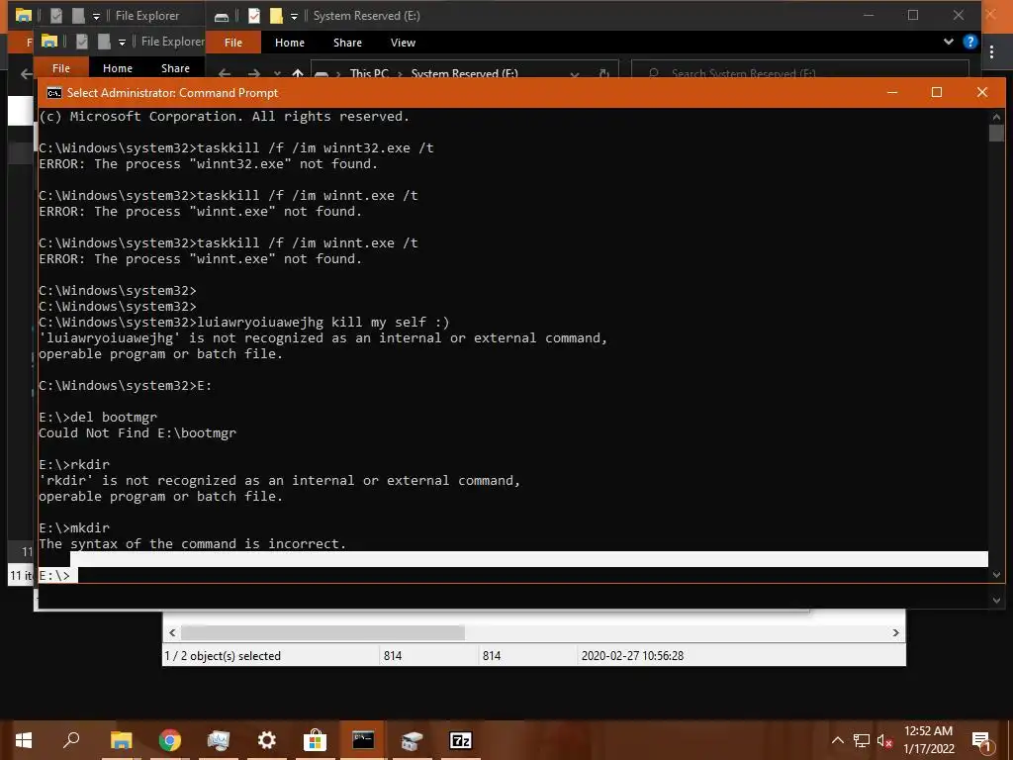Click Properties checkmark icon in System Reserved title bar
Image resolution: width=1013 pixels, height=760 pixels.
(x=254, y=16)
